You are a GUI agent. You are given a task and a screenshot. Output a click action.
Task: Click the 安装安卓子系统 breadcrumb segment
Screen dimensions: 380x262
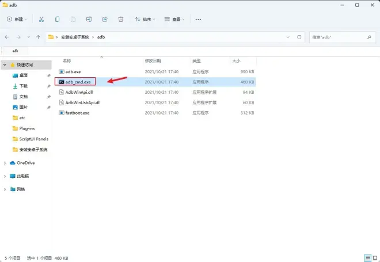pos(75,37)
